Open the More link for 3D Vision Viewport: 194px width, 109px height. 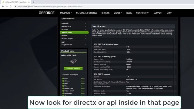click(x=83, y=81)
